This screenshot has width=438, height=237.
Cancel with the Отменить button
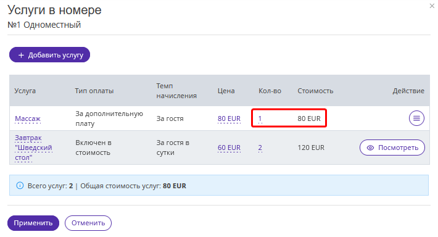tap(88, 223)
